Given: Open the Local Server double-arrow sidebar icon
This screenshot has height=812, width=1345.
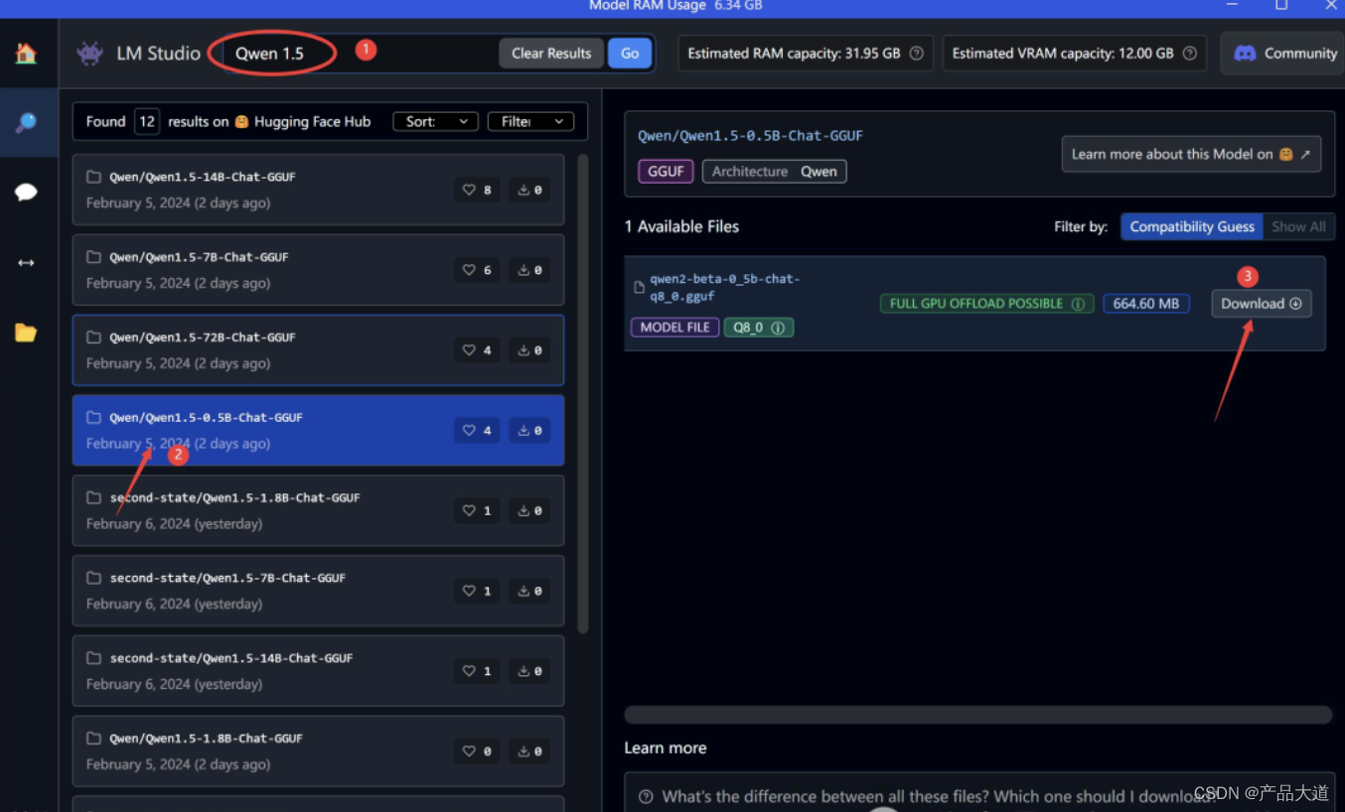Looking at the screenshot, I should 26,262.
